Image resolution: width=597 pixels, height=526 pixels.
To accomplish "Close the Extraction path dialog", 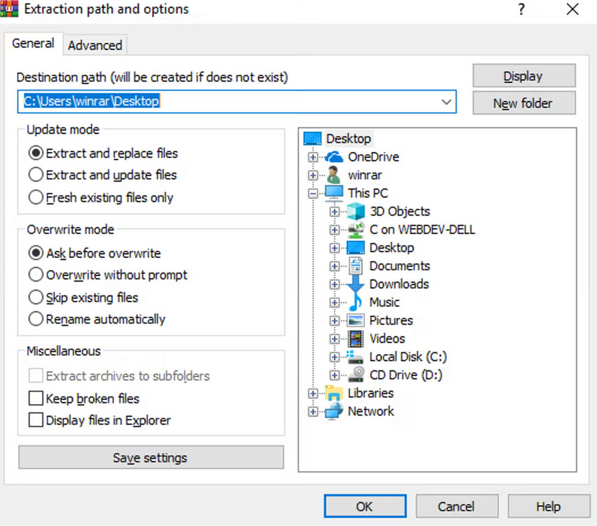I will pyautogui.click(x=573, y=9).
